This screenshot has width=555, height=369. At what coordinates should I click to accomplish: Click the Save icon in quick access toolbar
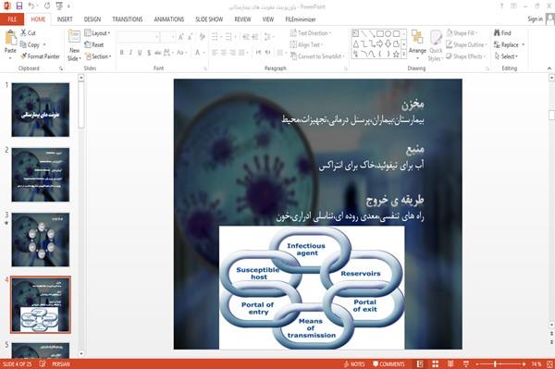click(x=19, y=6)
